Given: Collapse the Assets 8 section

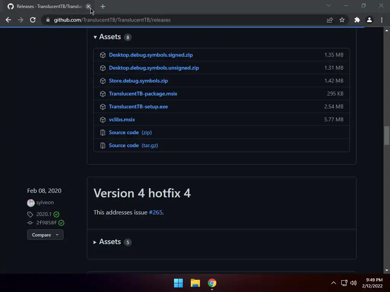Looking at the screenshot, I should tap(112, 37).
